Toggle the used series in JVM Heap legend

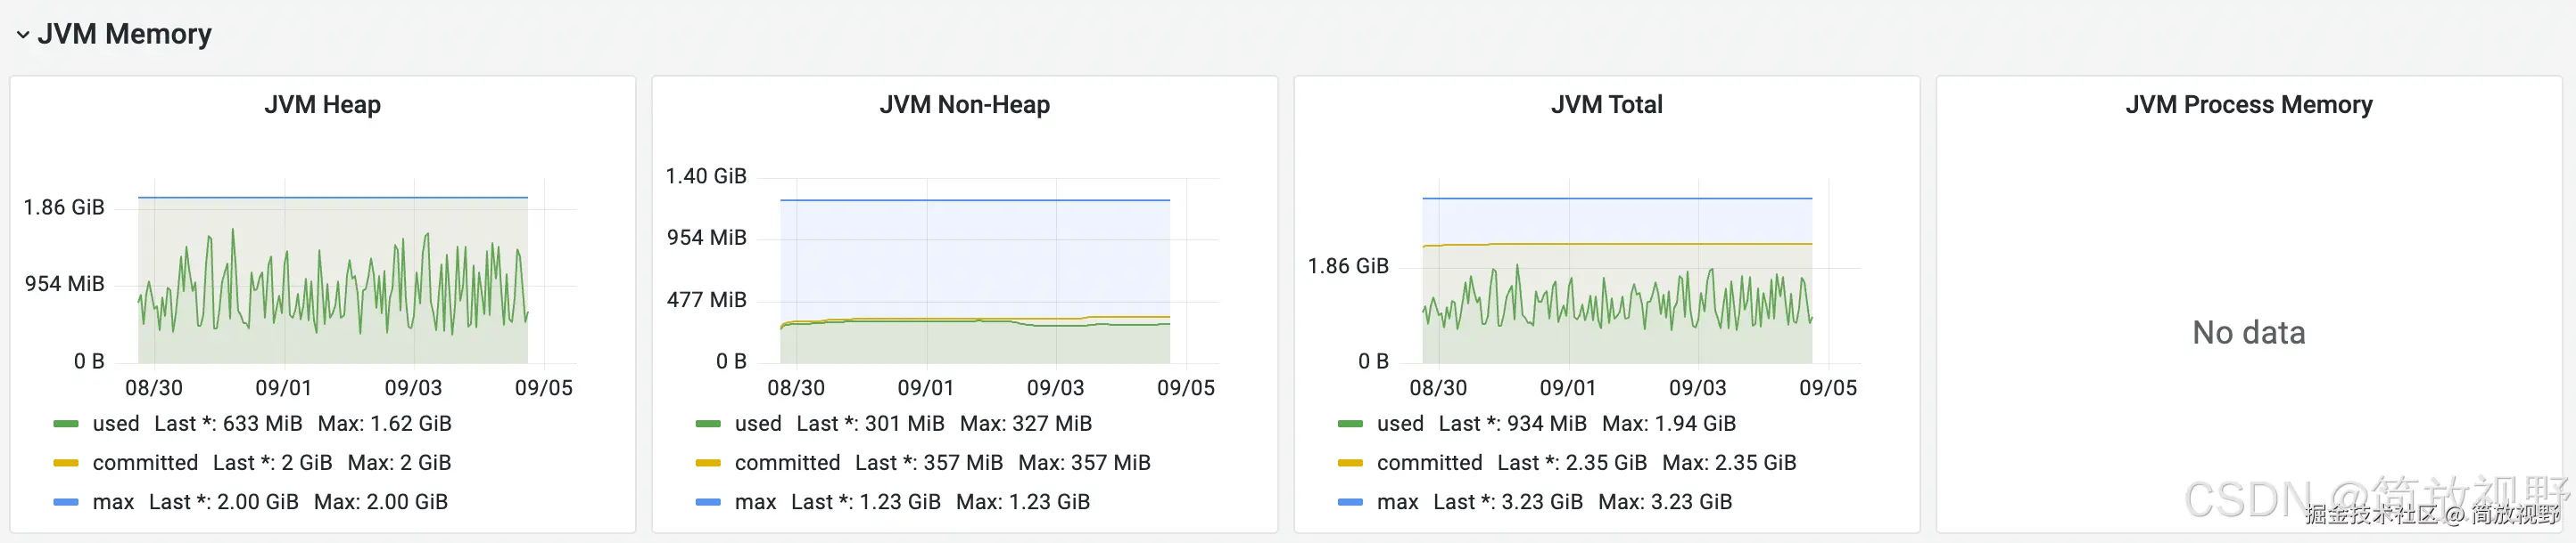[x=116, y=425]
